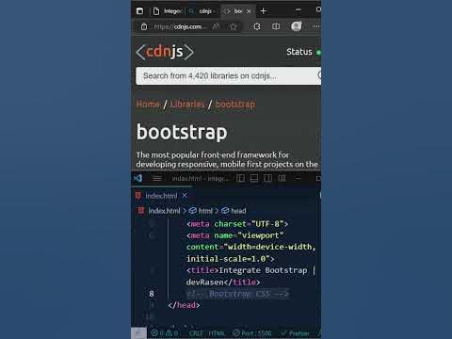The height and width of the screenshot is (339, 452).
Task: Open remote window button in status bar
Action: (x=138, y=333)
